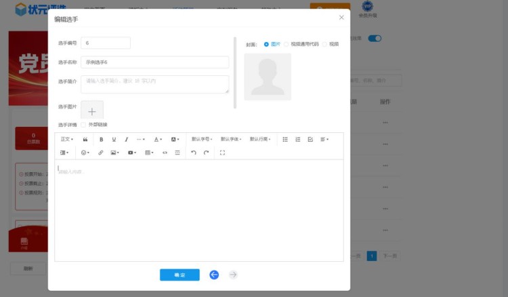Select the 图片 cover radio option
The width and height of the screenshot is (508, 297).
click(266, 44)
